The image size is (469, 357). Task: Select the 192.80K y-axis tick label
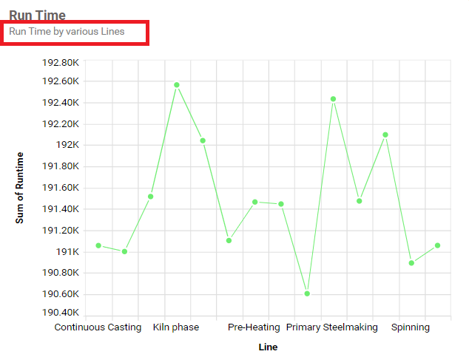pyautogui.click(x=61, y=61)
